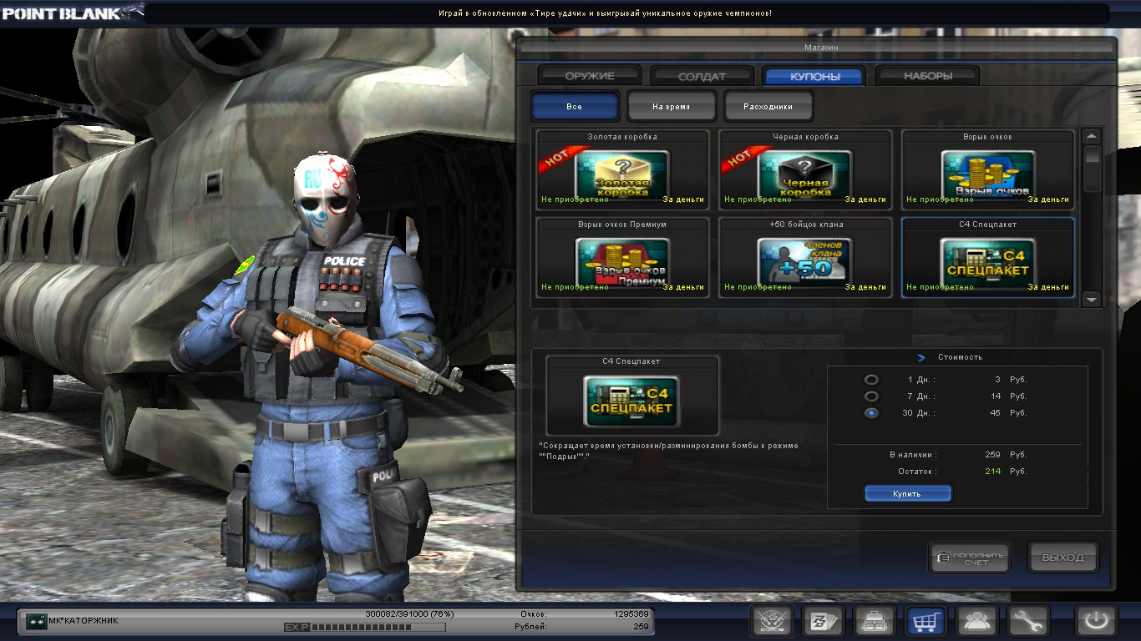The image size is (1141, 641).
Task: Pick the Взрыв очков Премиум coupon card
Action: tap(622, 257)
